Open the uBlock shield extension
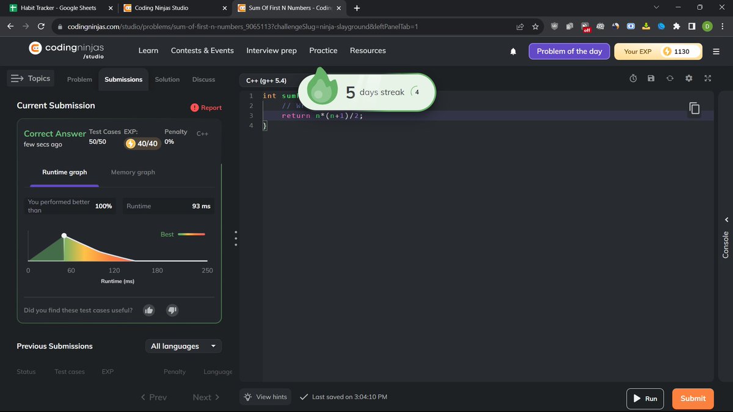 pos(554,27)
